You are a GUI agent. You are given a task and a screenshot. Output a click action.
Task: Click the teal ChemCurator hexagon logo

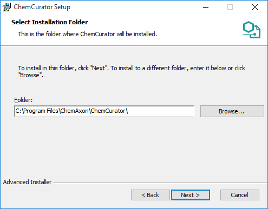point(252,30)
